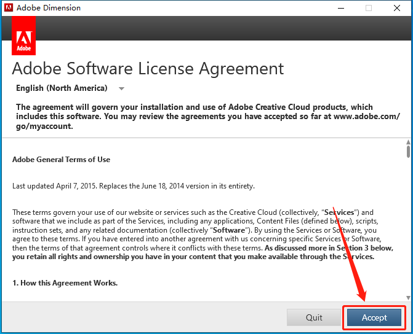Viewport: 413px width, 334px height.
Task: Click the How this Agreement Works section title
Action: point(65,283)
